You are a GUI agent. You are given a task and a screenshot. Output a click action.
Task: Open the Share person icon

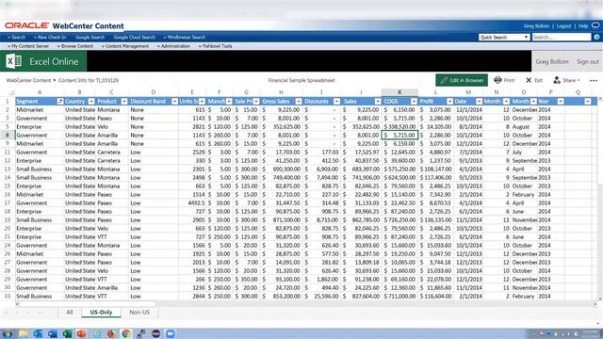(557, 80)
